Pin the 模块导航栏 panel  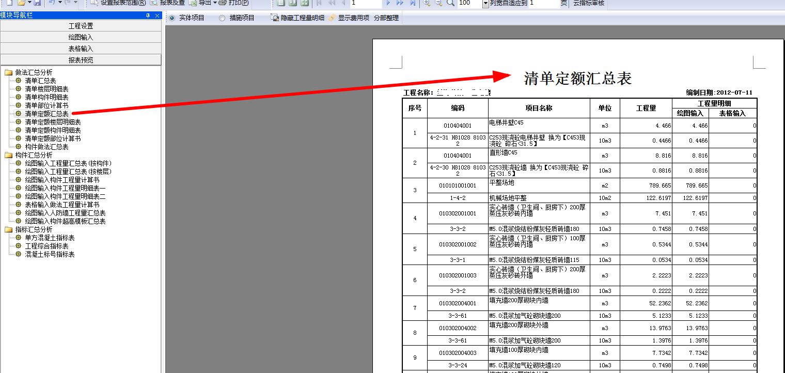pyautogui.click(x=148, y=15)
